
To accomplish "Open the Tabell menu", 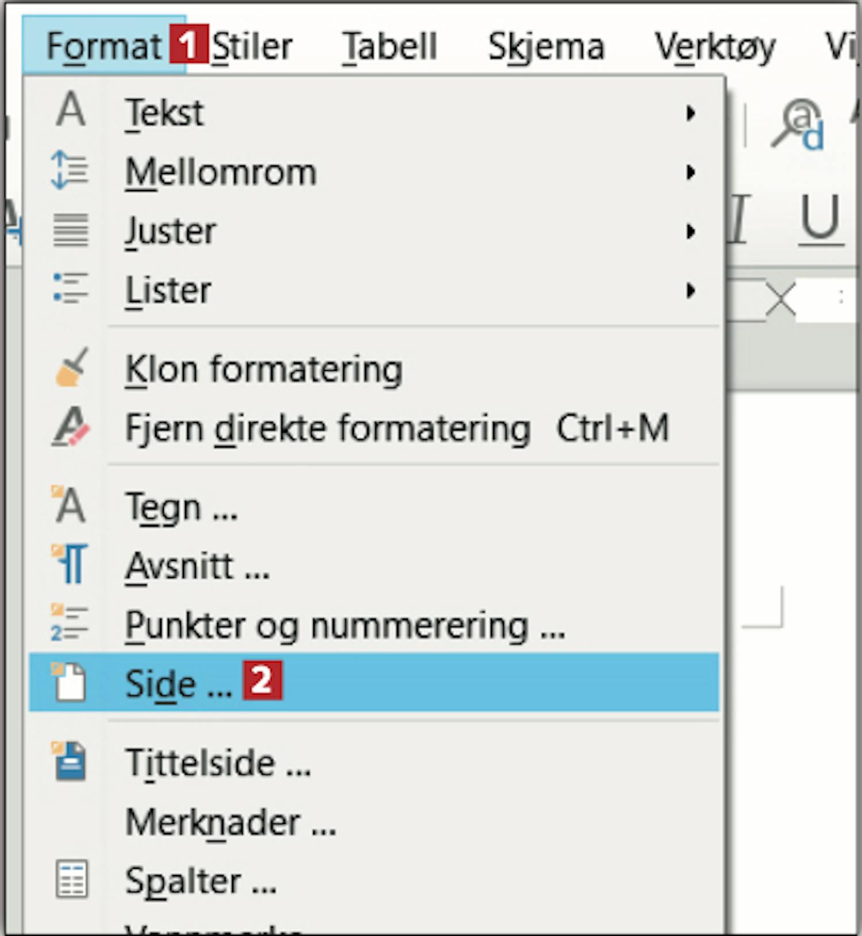I will click(390, 47).
